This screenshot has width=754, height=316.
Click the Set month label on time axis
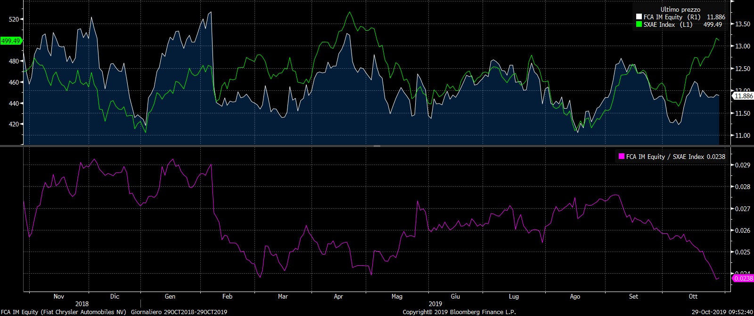[x=633, y=296]
